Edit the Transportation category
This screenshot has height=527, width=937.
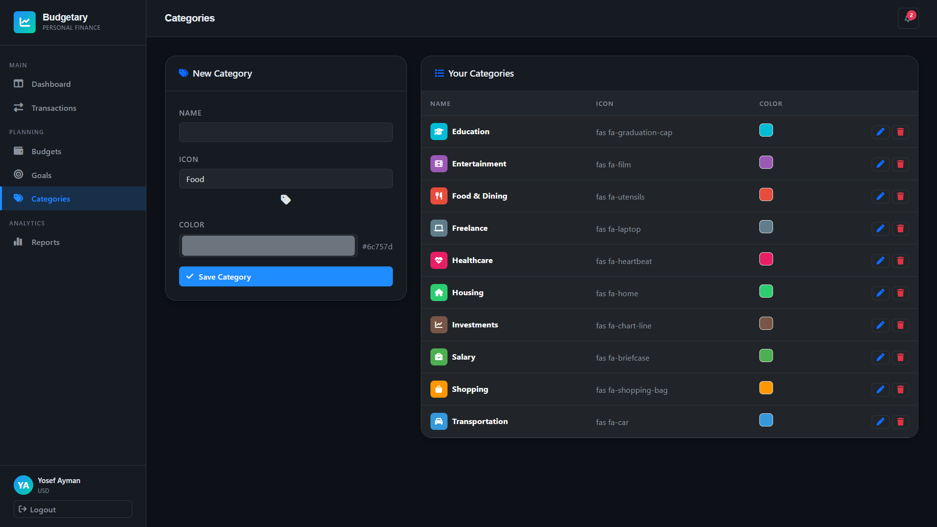[880, 422]
